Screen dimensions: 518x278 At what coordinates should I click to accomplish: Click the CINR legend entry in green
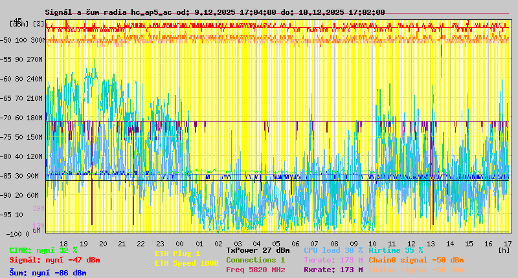43,250
